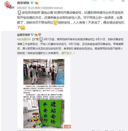
Task: Open the @南京地铁 mention in reposted post
Action: tap(24, 35)
